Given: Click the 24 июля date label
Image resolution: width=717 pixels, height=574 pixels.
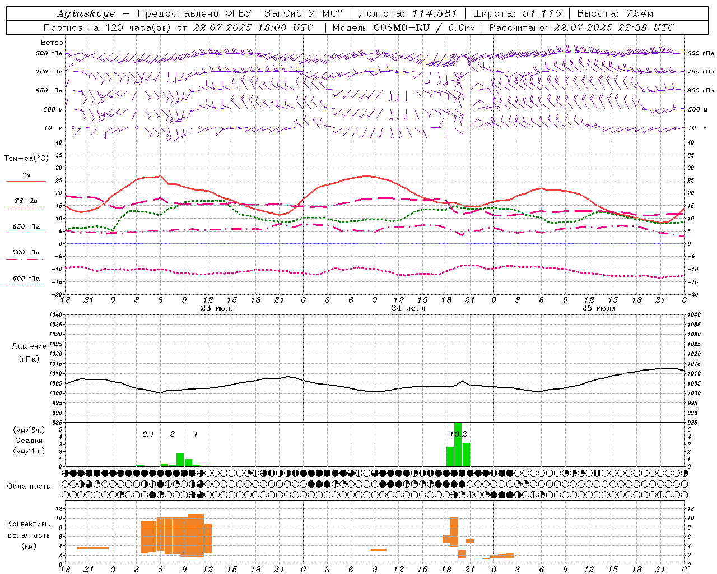Looking at the screenshot, I should point(408,308).
